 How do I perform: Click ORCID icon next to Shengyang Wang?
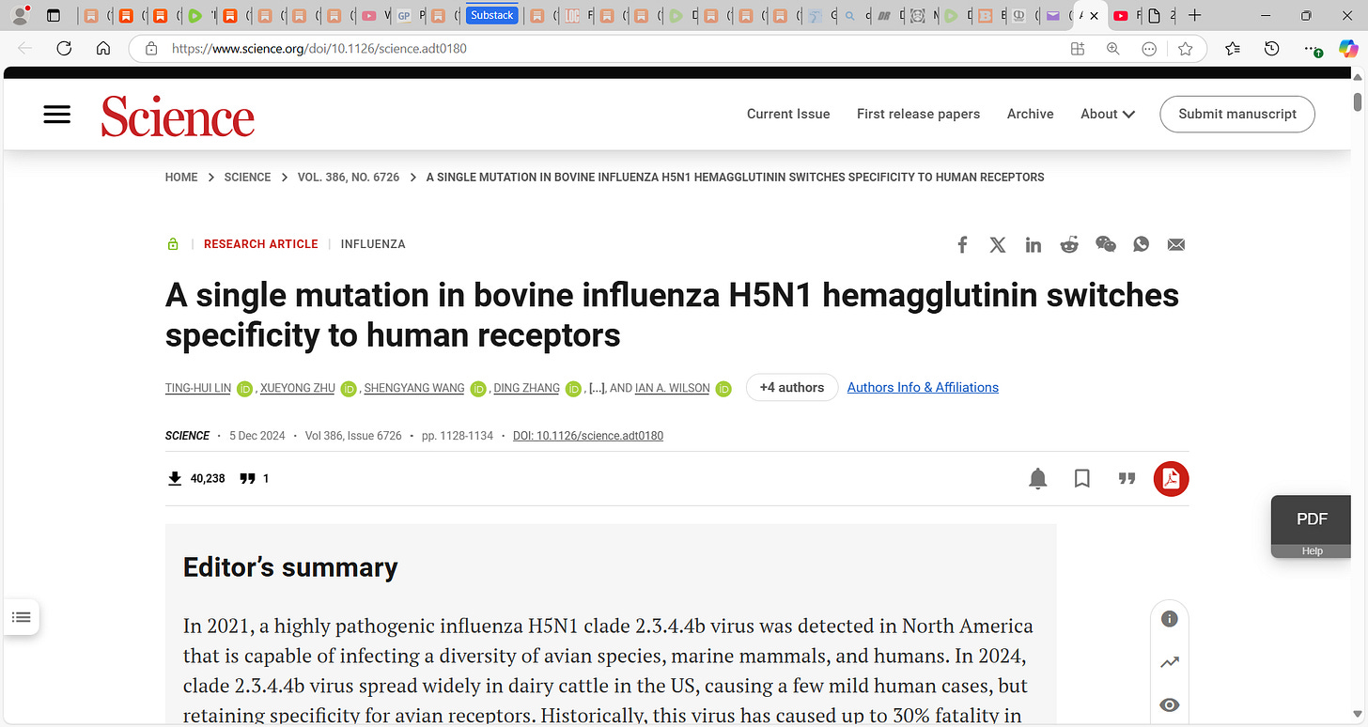tap(477, 389)
